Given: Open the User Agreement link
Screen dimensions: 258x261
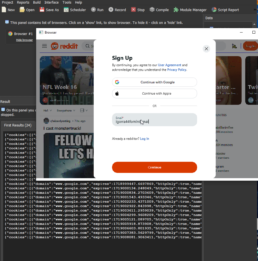Looking at the screenshot, I should [x=169, y=65].
